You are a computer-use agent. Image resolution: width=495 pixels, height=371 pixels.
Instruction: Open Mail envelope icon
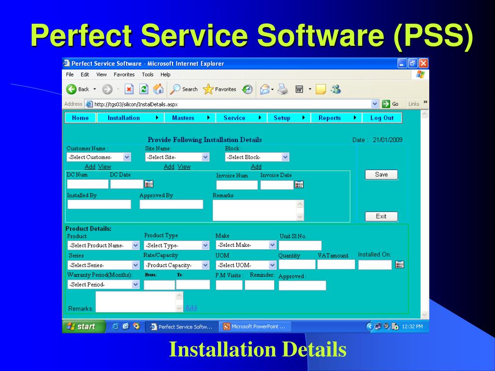tap(264, 89)
